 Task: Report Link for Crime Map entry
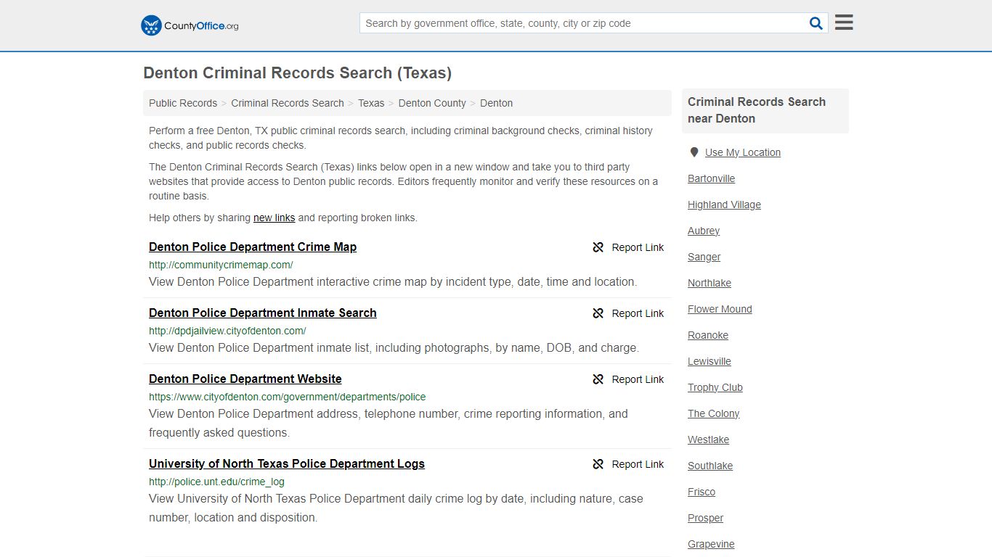point(638,247)
